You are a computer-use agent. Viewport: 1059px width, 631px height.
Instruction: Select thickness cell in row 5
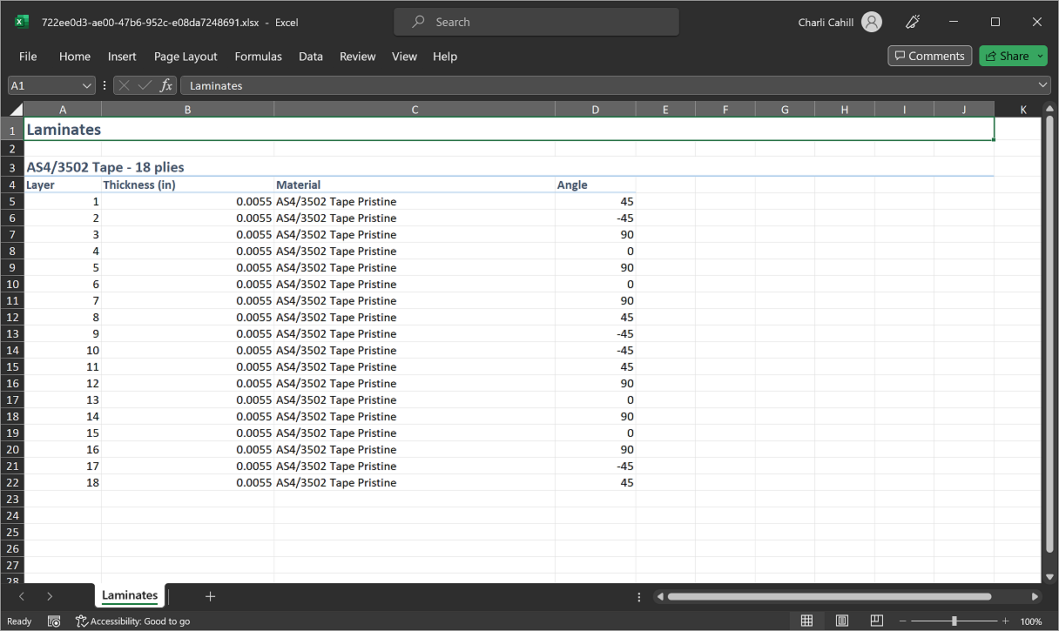tap(188, 202)
